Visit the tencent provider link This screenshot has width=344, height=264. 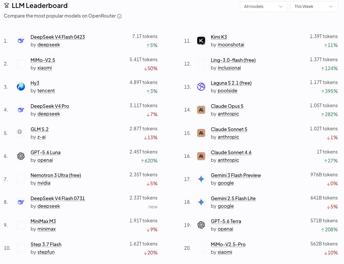point(46,91)
